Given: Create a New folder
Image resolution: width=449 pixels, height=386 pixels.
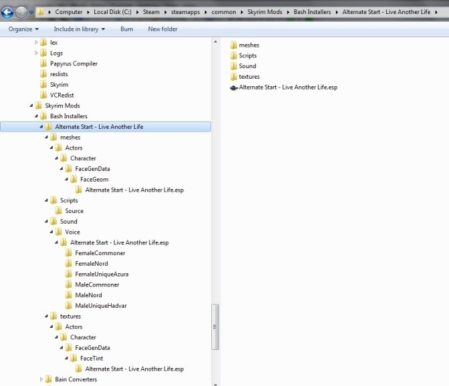Looking at the screenshot, I should [163, 29].
